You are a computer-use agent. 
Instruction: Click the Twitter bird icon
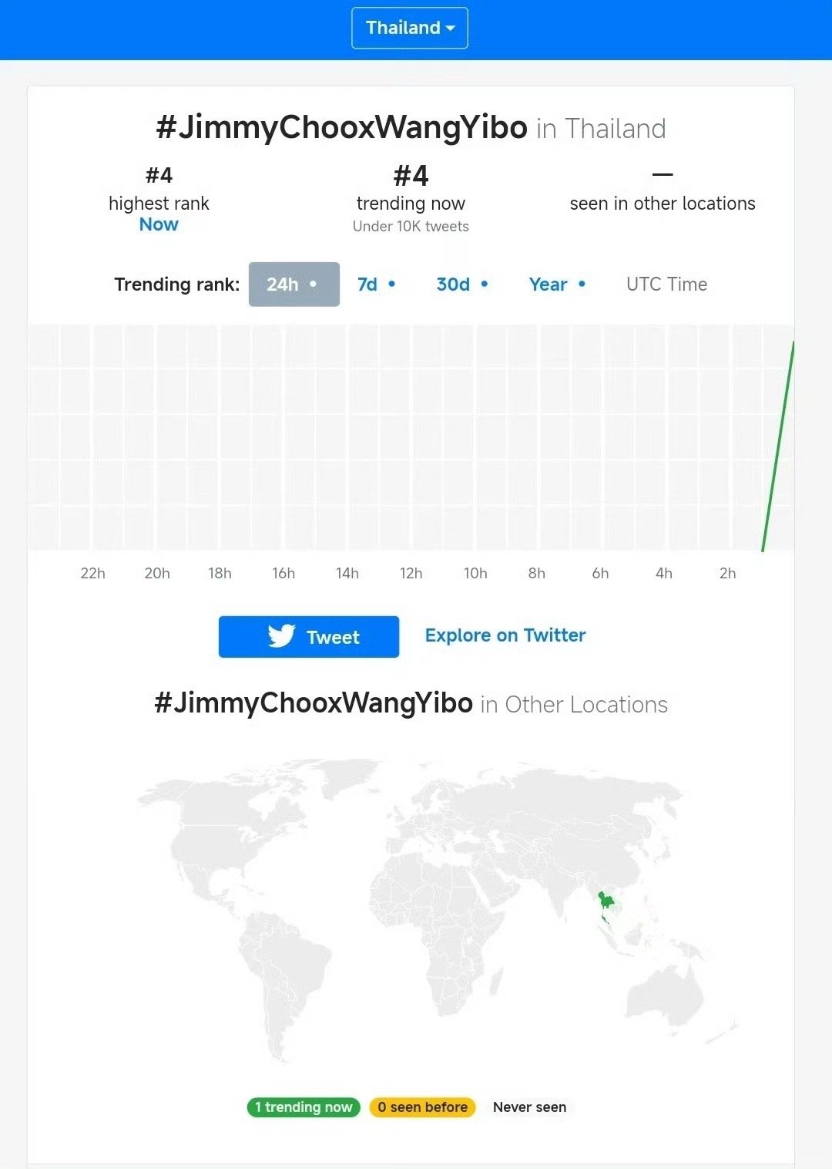coord(282,636)
